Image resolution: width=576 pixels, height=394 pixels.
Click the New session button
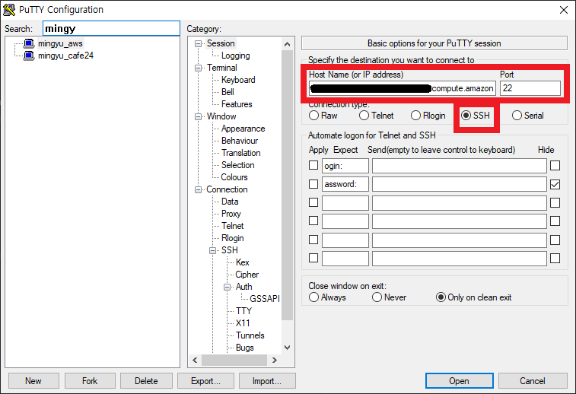tap(33, 381)
